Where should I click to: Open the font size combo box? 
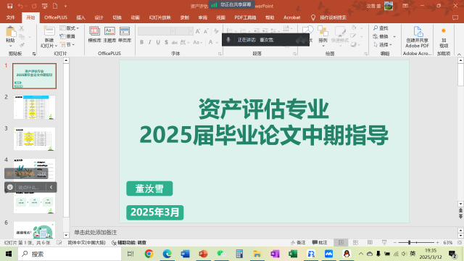(184, 30)
